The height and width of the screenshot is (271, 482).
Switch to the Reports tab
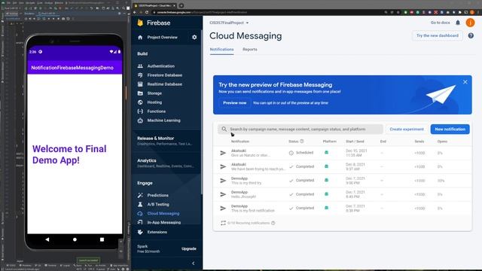(x=250, y=50)
